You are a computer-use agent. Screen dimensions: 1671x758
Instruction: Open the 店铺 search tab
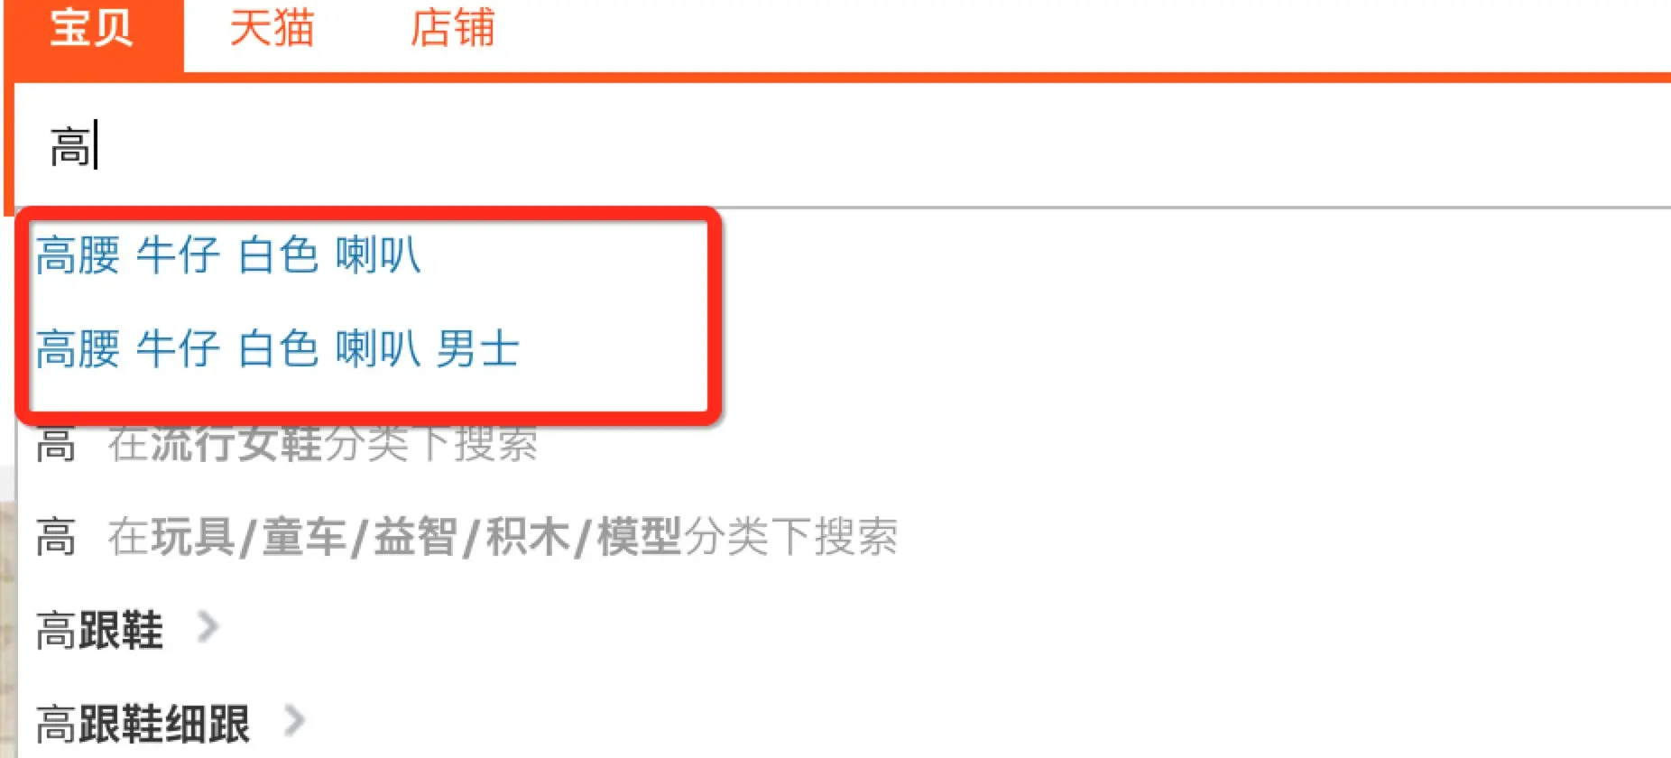tap(452, 28)
